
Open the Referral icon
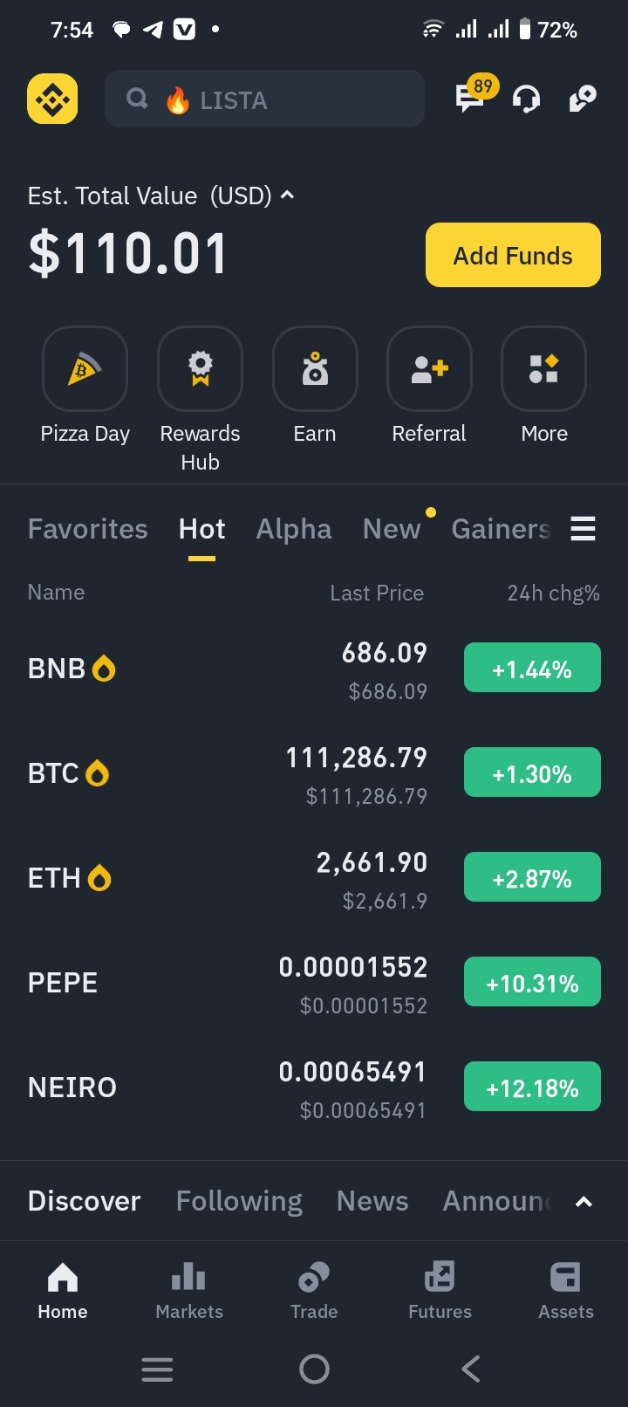(429, 368)
